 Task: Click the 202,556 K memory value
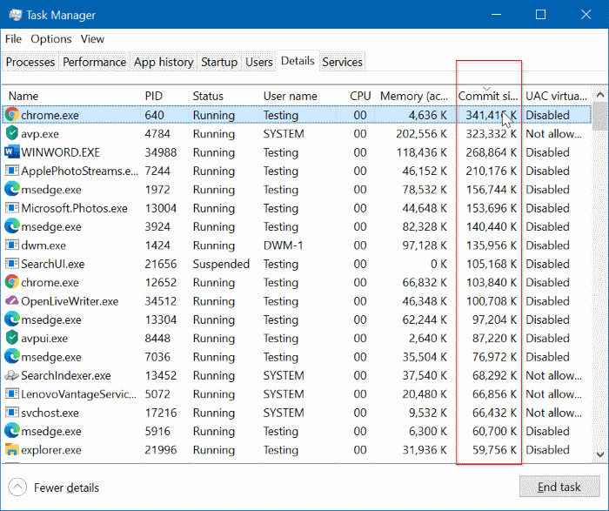(x=421, y=134)
